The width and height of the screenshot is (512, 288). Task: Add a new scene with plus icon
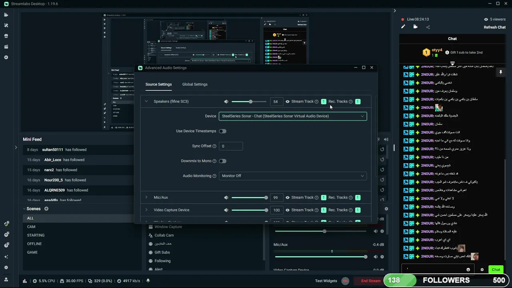pos(46,209)
